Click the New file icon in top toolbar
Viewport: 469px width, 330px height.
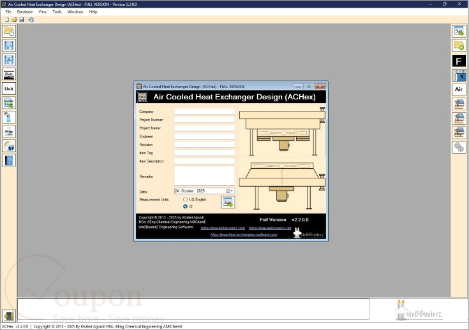pyautogui.click(x=7, y=20)
